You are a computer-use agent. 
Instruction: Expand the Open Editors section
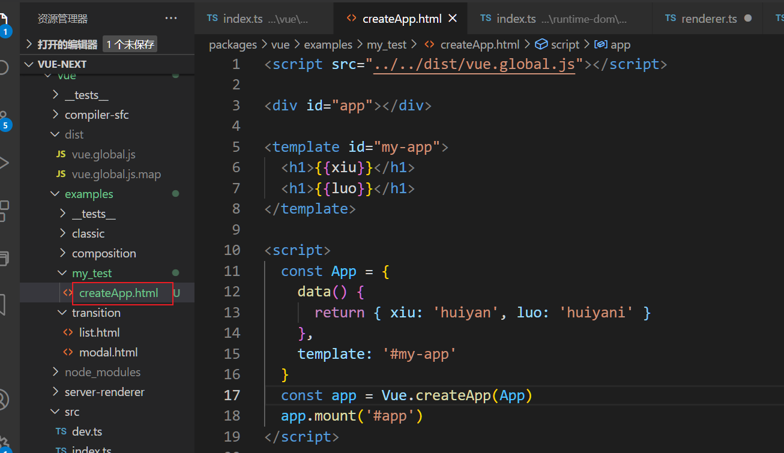tap(67, 44)
